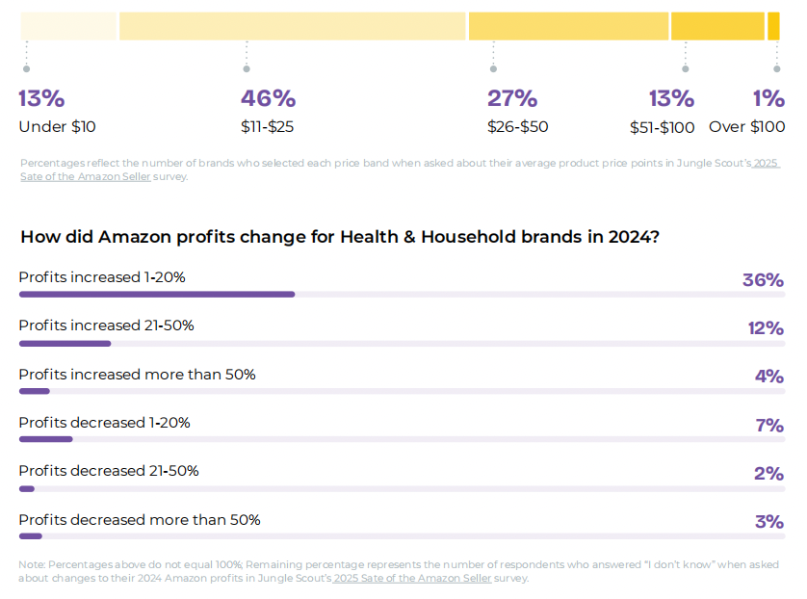Click the gray dot marker above 46%
807x599 pixels.
(x=247, y=68)
